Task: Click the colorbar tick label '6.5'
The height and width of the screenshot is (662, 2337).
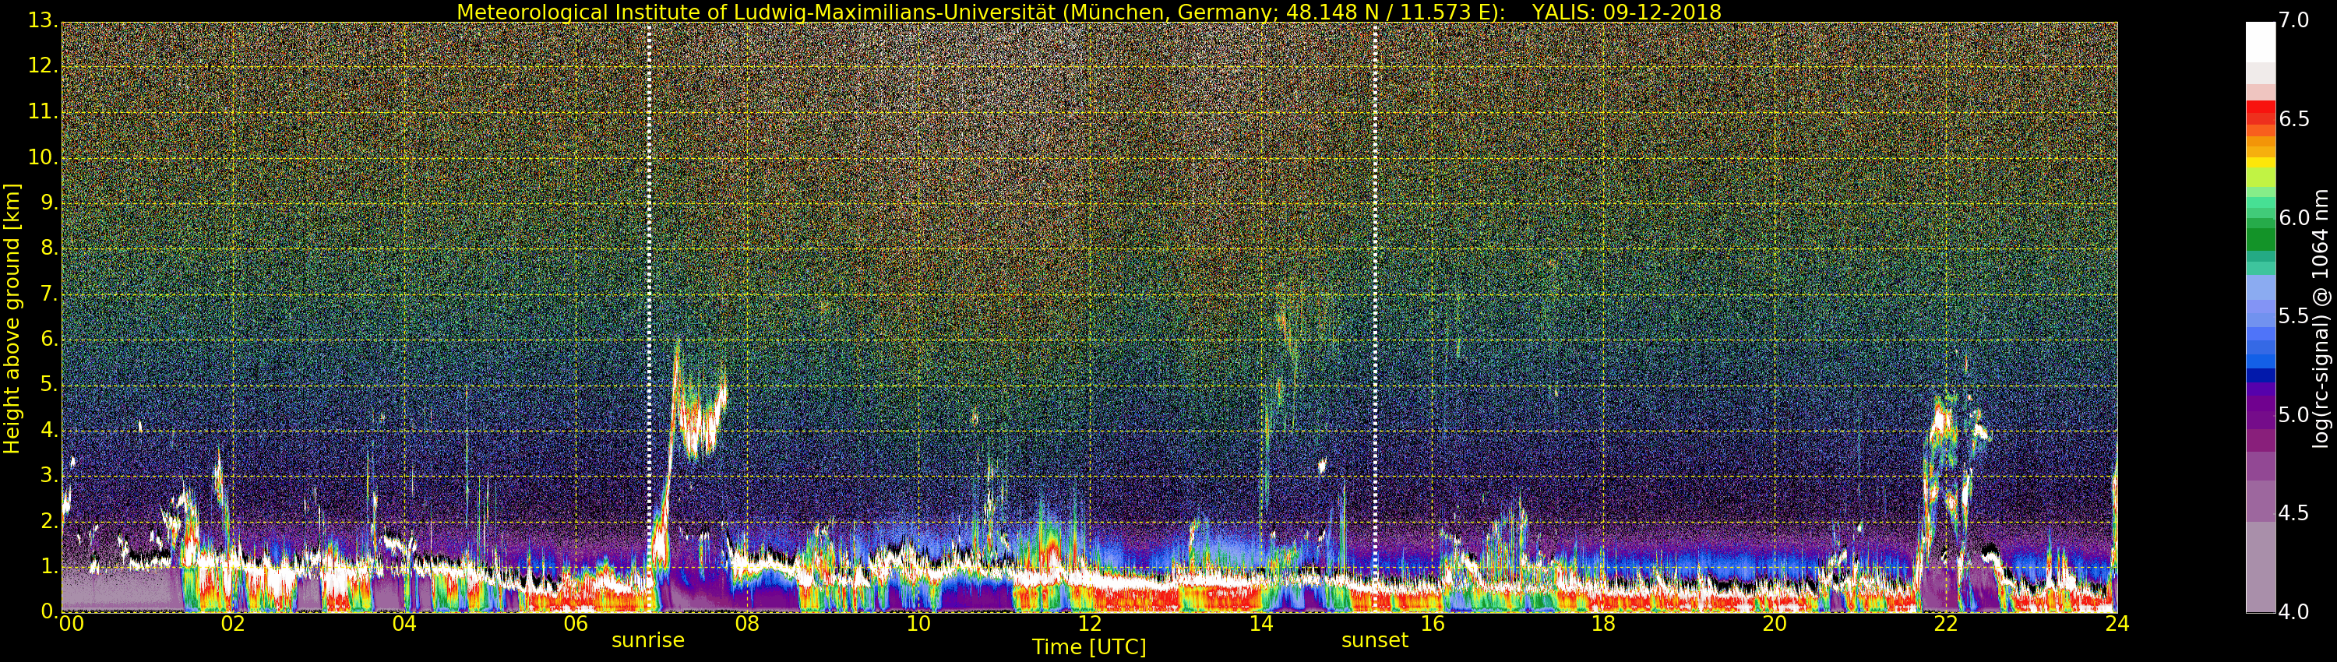Action: coord(2294,119)
